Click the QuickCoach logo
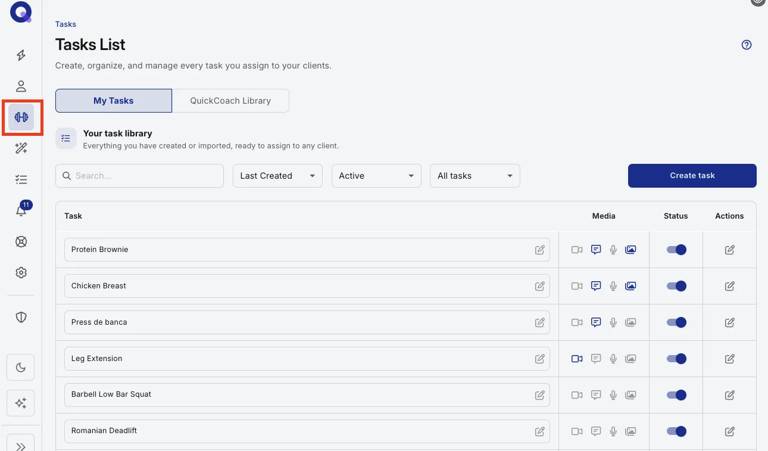This screenshot has height=451, width=768. tap(21, 13)
